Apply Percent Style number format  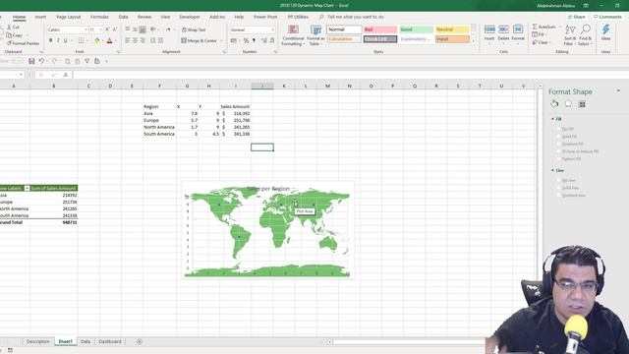point(246,40)
